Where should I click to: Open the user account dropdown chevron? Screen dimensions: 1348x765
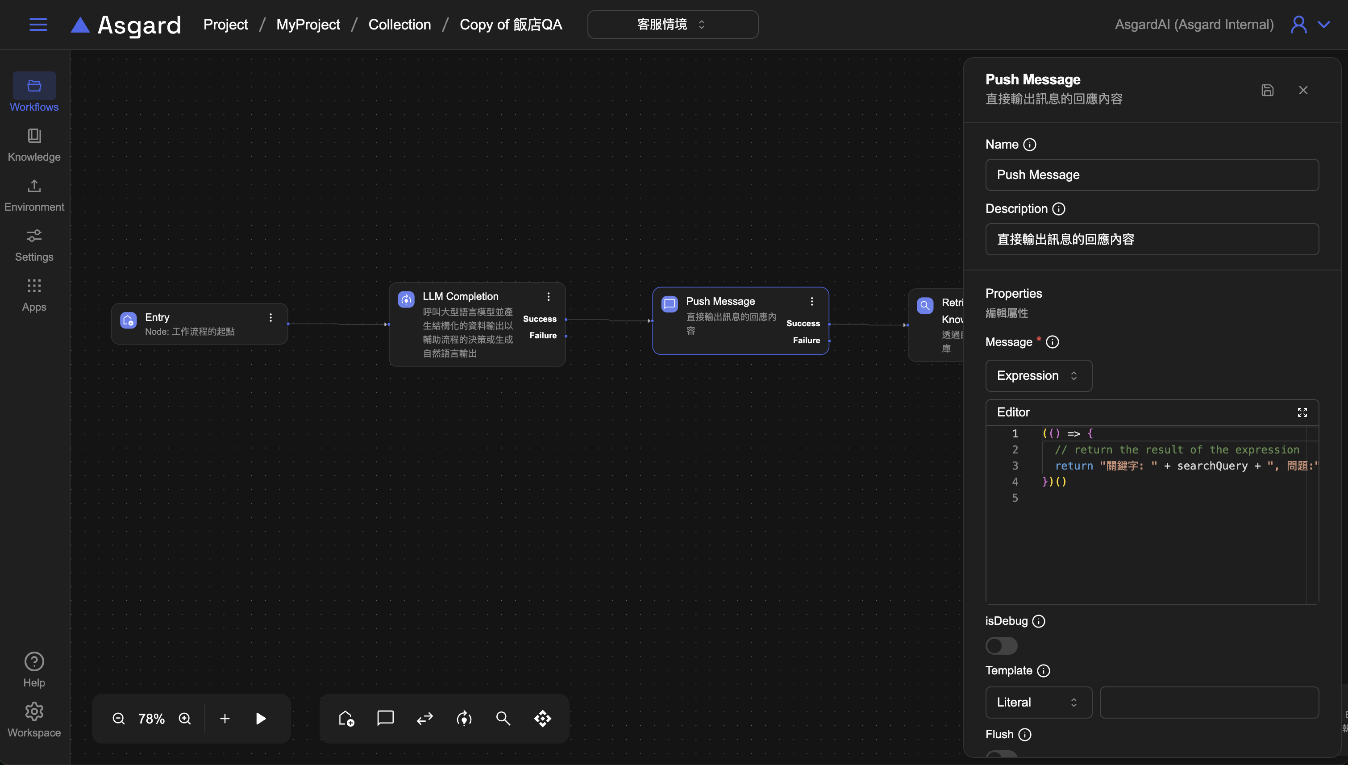(x=1324, y=25)
